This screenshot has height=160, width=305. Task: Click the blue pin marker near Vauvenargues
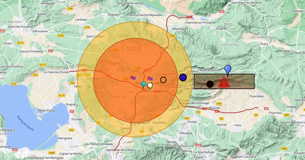pos(228,70)
